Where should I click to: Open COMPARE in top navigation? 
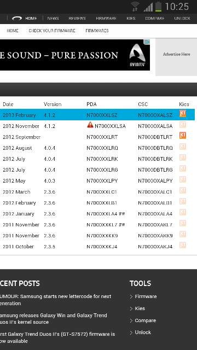(155, 19)
